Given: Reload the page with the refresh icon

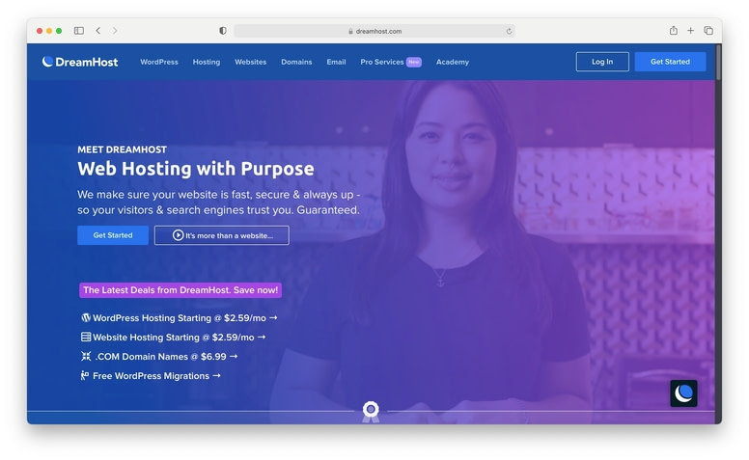Looking at the screenshot, I should pos(509,31).
